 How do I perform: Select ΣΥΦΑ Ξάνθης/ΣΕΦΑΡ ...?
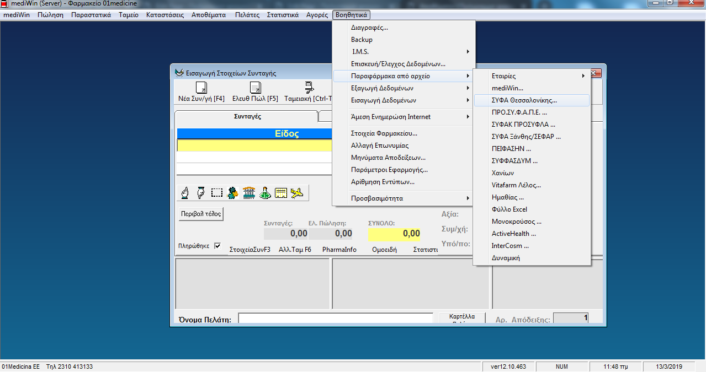(x=532, y=137)
